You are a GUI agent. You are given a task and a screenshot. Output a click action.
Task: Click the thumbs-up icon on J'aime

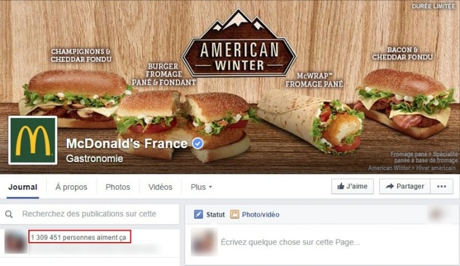(x=341, y=186)
